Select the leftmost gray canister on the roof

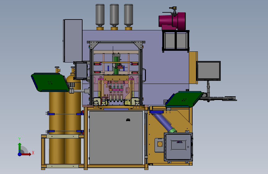100,15
